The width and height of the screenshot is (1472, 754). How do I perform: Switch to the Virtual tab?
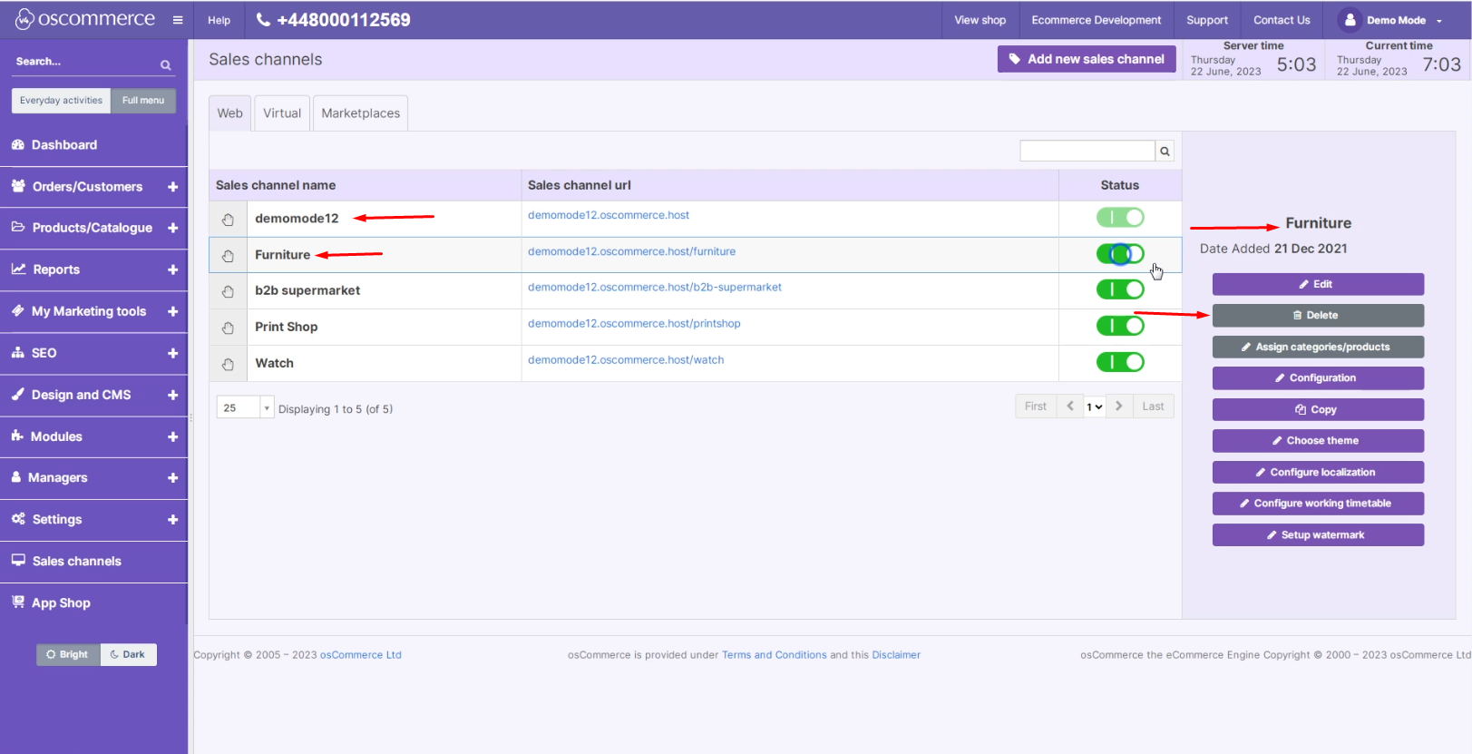[282, 113]
